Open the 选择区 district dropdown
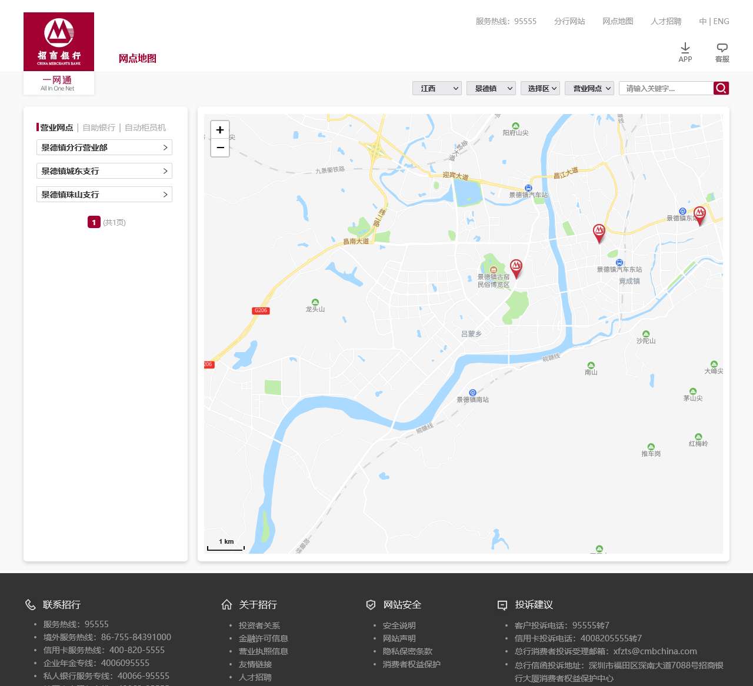753x686 pixels. (x=539, y=88)
